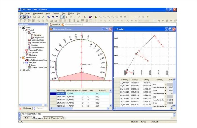Collapse the Project tree node
Image resolution: width=197 pixels, height=128 pixels.
(x=21, y=27)
